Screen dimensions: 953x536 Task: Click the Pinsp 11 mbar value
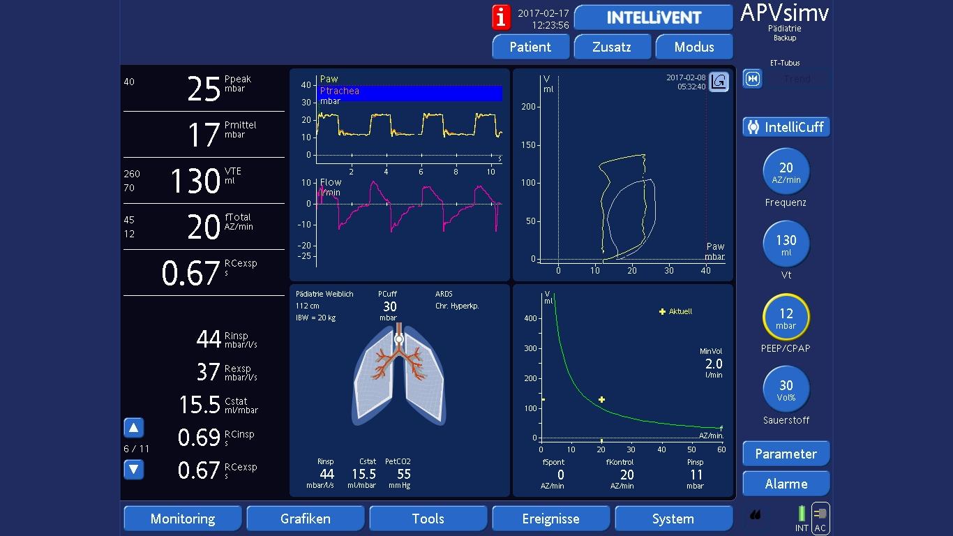click(x=695, y=473)
